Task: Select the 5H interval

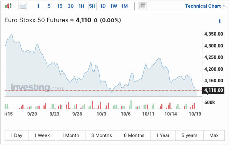Action: [92, 6]
